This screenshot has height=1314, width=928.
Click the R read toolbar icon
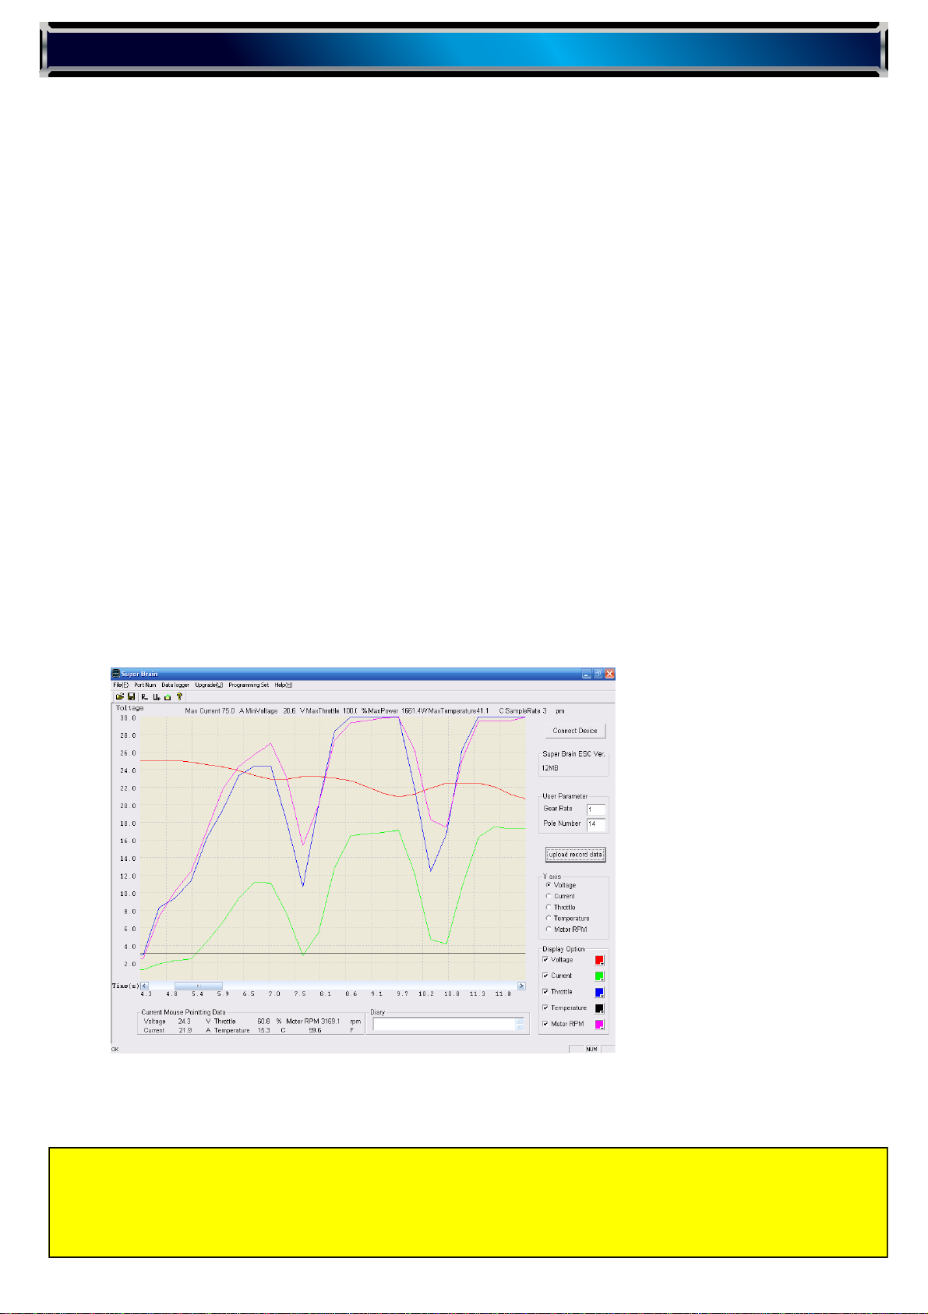[145, 696]
